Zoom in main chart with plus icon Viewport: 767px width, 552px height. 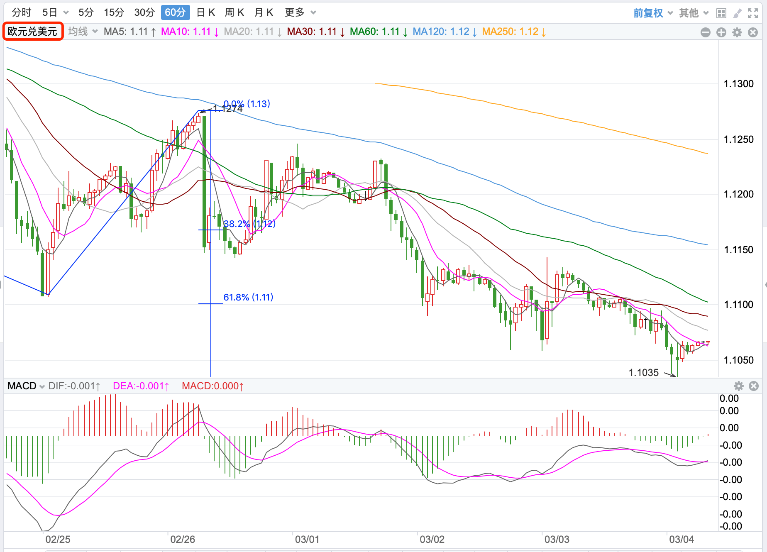721,32
